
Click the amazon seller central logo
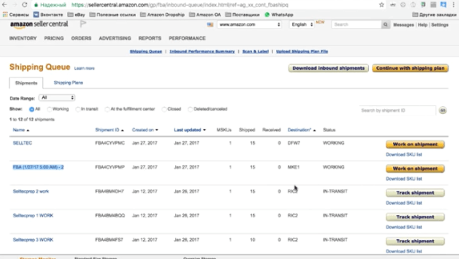tap(39, 24)
